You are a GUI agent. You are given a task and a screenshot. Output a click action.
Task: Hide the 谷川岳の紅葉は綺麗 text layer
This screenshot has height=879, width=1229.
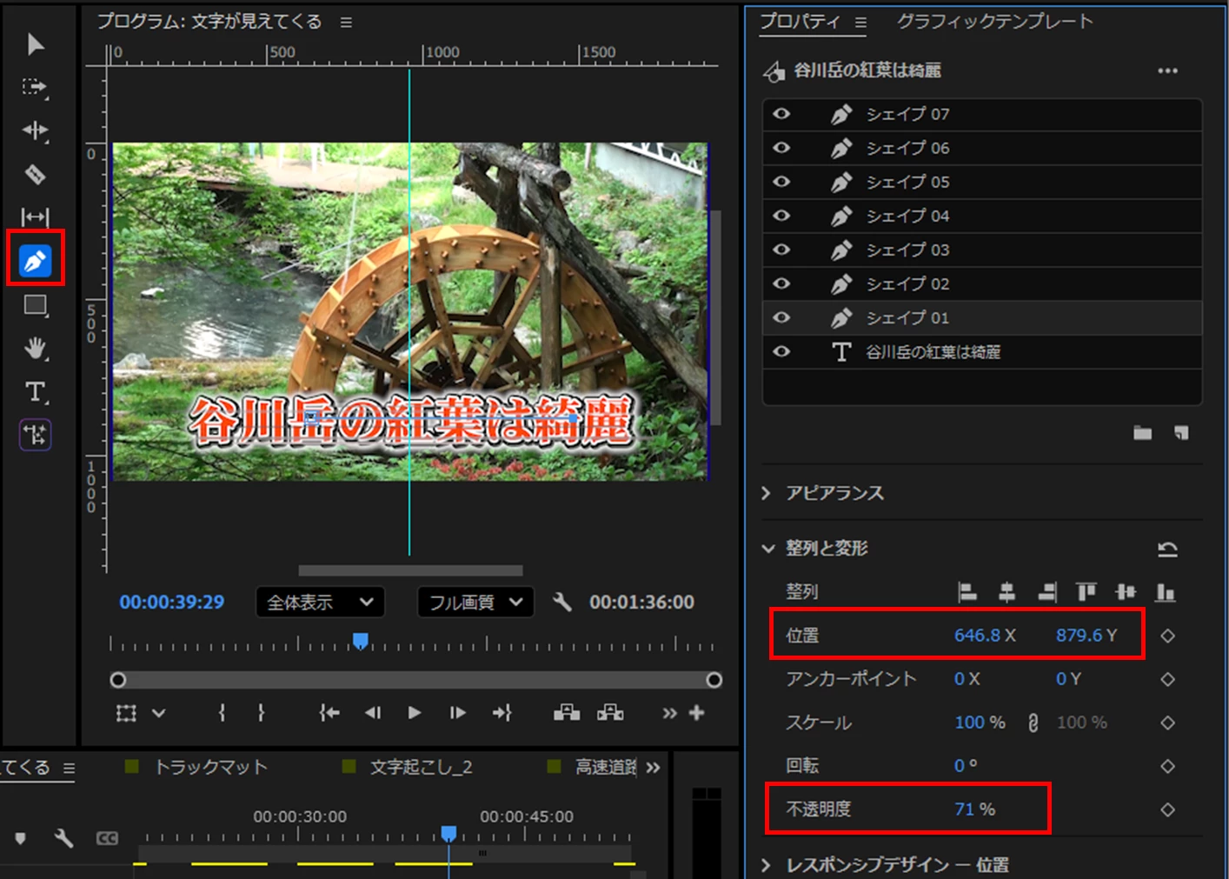[781, 351]
